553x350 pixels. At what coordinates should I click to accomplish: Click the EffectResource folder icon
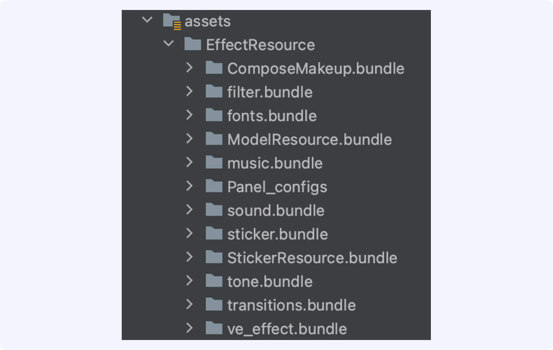[x=192, y=44]
